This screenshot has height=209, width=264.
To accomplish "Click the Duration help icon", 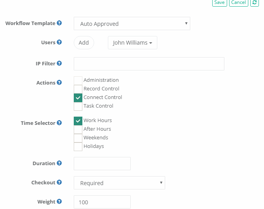I will tap(59, 163).
